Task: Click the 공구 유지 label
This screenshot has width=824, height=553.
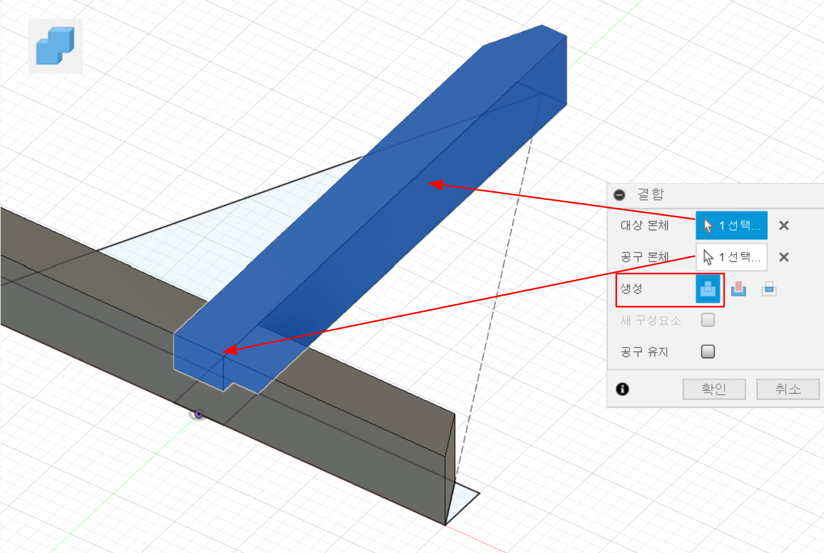Action: [x=645, y=352]
